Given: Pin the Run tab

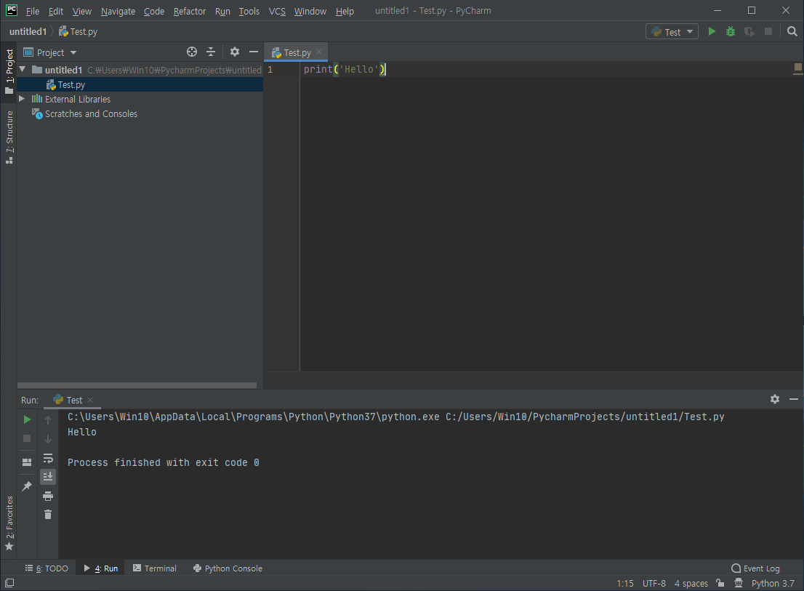Looking at the screenshot, I should pyautogui.click(x=27, y=486).
